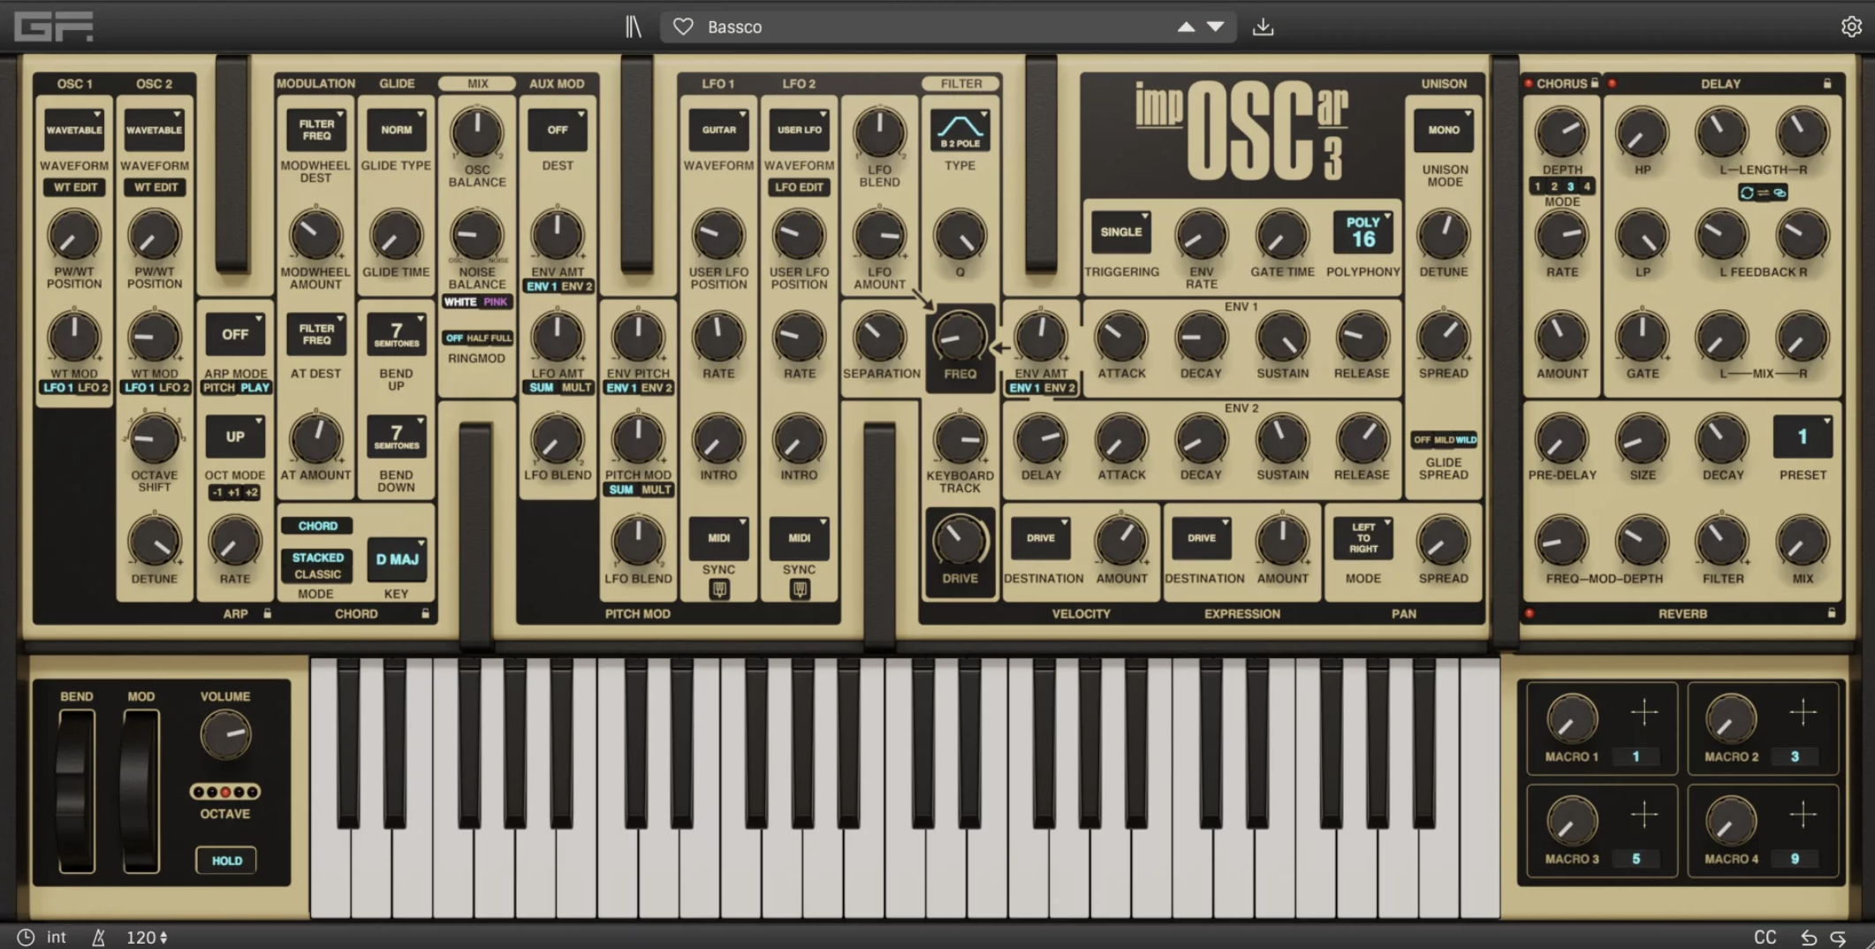Select STACKED chord mode
The width and height of the screenshot is (1875, 949).
tap(316, 557)
